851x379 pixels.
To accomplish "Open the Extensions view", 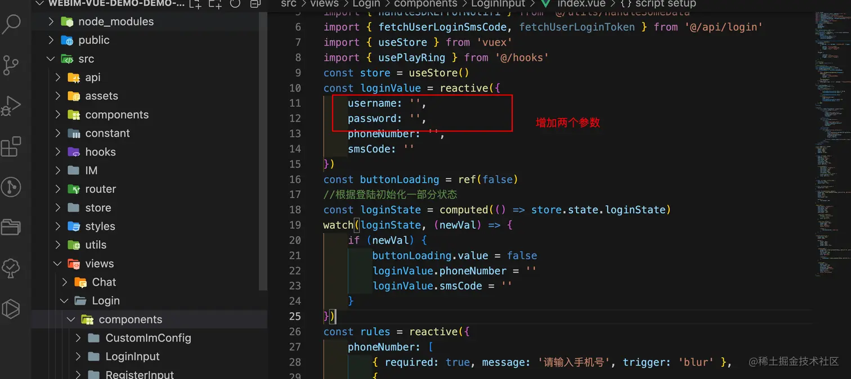I will [11, 147].
